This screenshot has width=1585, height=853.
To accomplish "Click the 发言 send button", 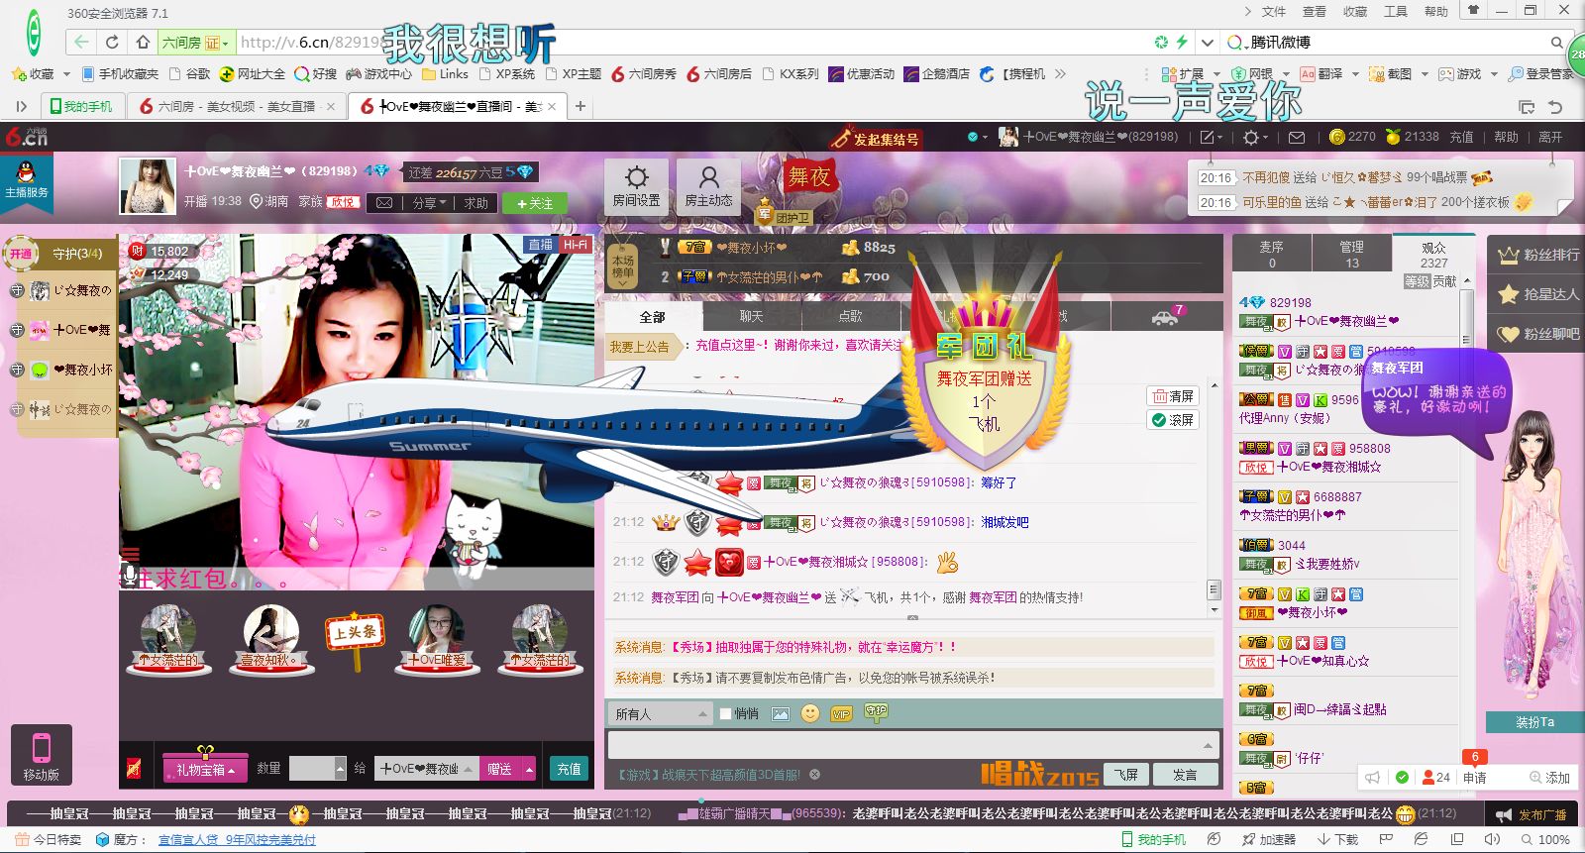I will click(x=1185, y=775).
